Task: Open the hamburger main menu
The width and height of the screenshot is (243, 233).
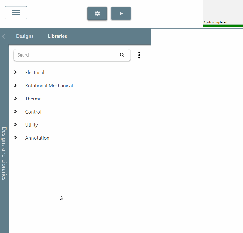Action: 16,13
